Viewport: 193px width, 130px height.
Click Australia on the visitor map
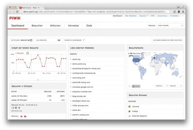tap(175, 73)
